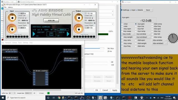Click OK in Mumble Configuration
The image size is (178, 100).
[97, 90]
